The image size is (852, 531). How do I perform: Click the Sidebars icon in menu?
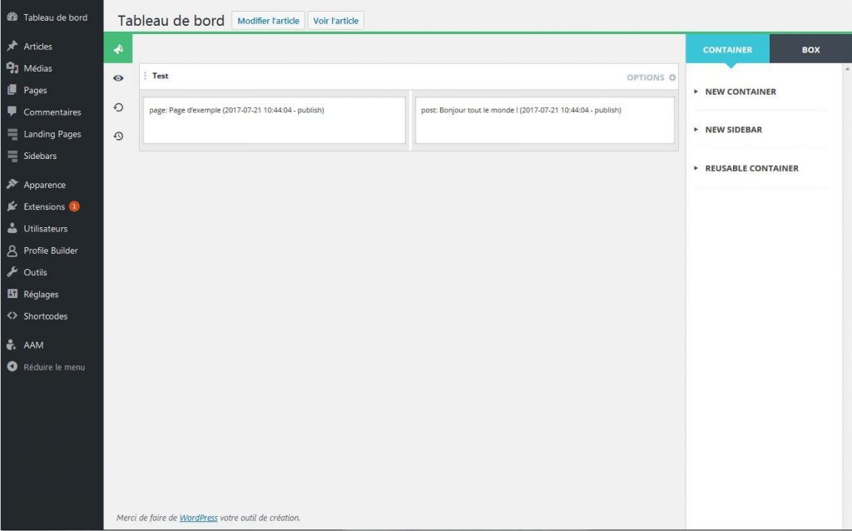click(x=12, y=156)
